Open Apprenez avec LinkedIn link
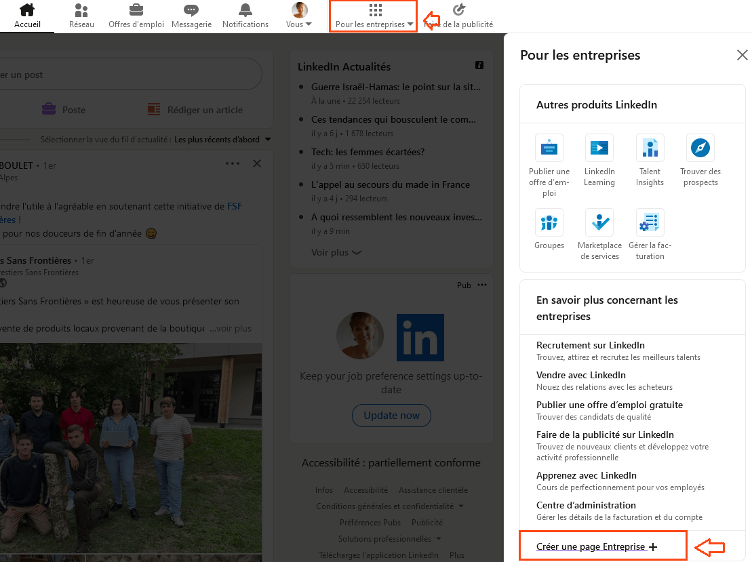 (x=587, y=475)
